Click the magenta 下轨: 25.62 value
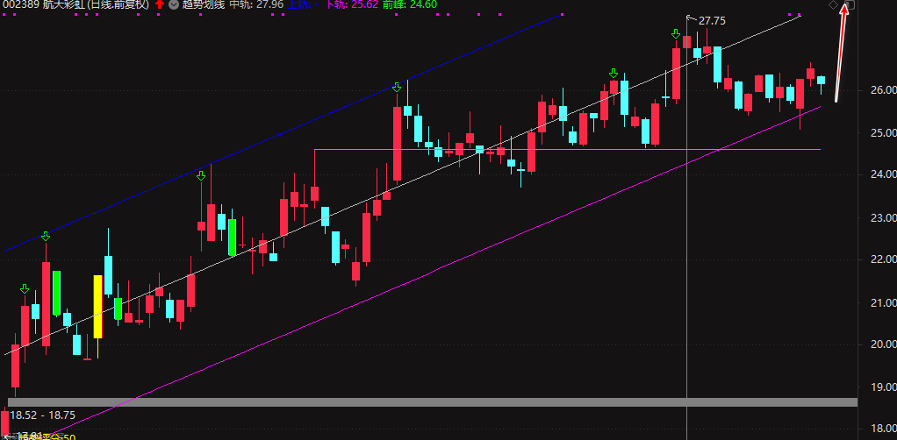The height and width of the screenshot is (440, 897). pyautogui.click(x=352, y=5)
